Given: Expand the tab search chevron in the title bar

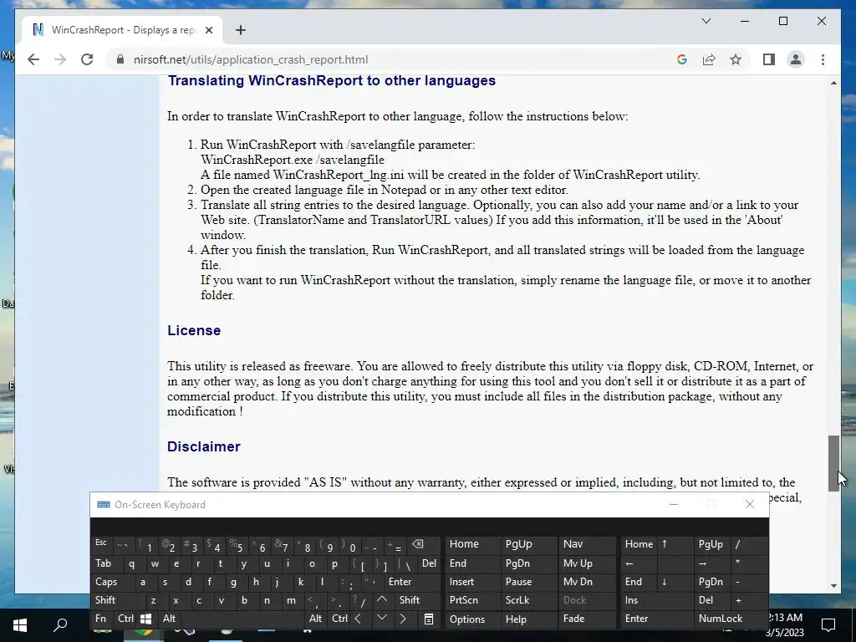Looking at the screenshot, I should (706, 21).
